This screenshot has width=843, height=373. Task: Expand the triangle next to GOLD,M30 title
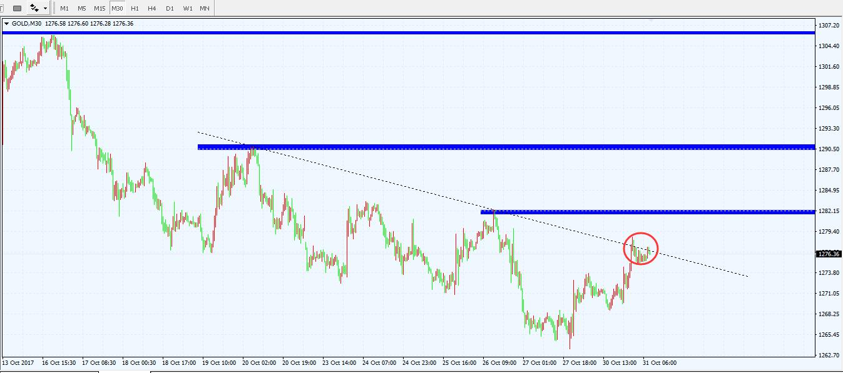(6, 24)
